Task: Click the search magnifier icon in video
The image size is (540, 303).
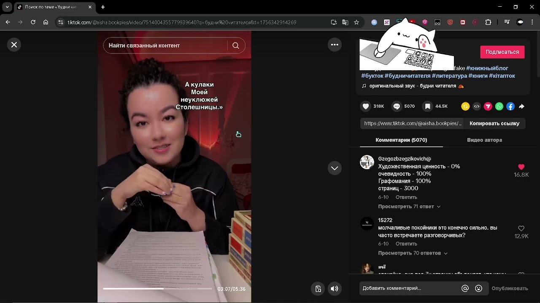Action: pyautogui.click(x=236, y=45)
